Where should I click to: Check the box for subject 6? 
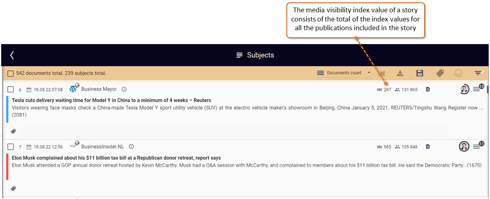click(11, 89)
